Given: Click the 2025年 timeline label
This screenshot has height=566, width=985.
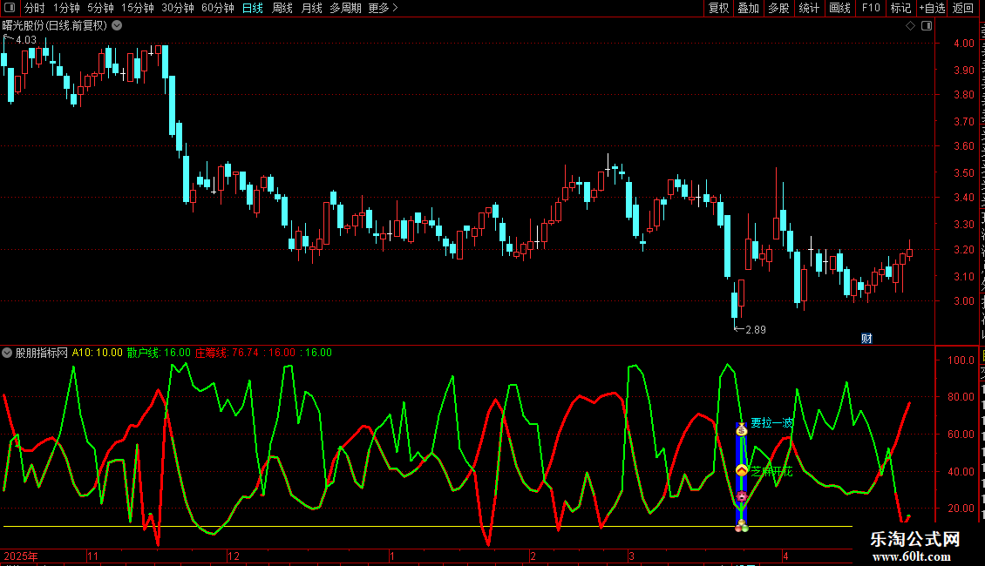Looking at the screenshot, I should 21,556.
